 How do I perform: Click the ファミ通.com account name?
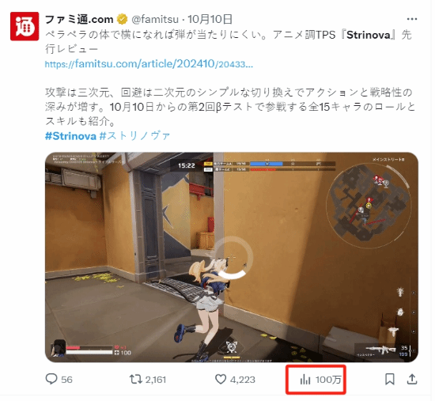[x=79, y=20]
